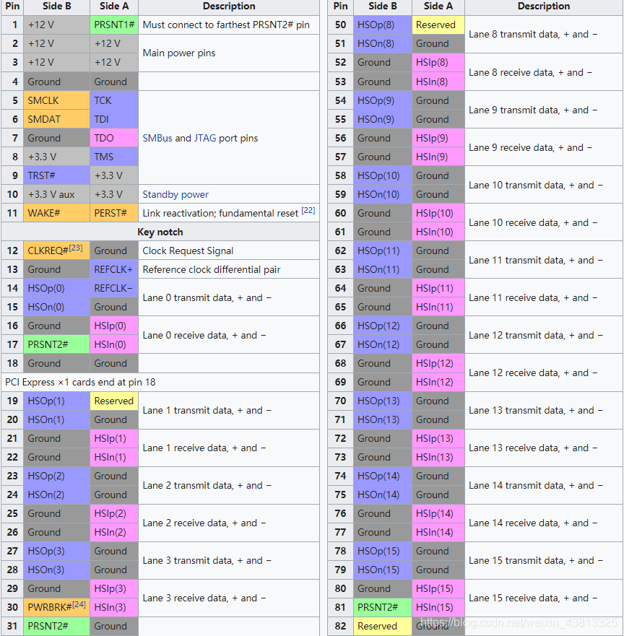
Task: Select 'Must connect to farthest PRSNT2# pin' text
Action: (x=226, y=25)
